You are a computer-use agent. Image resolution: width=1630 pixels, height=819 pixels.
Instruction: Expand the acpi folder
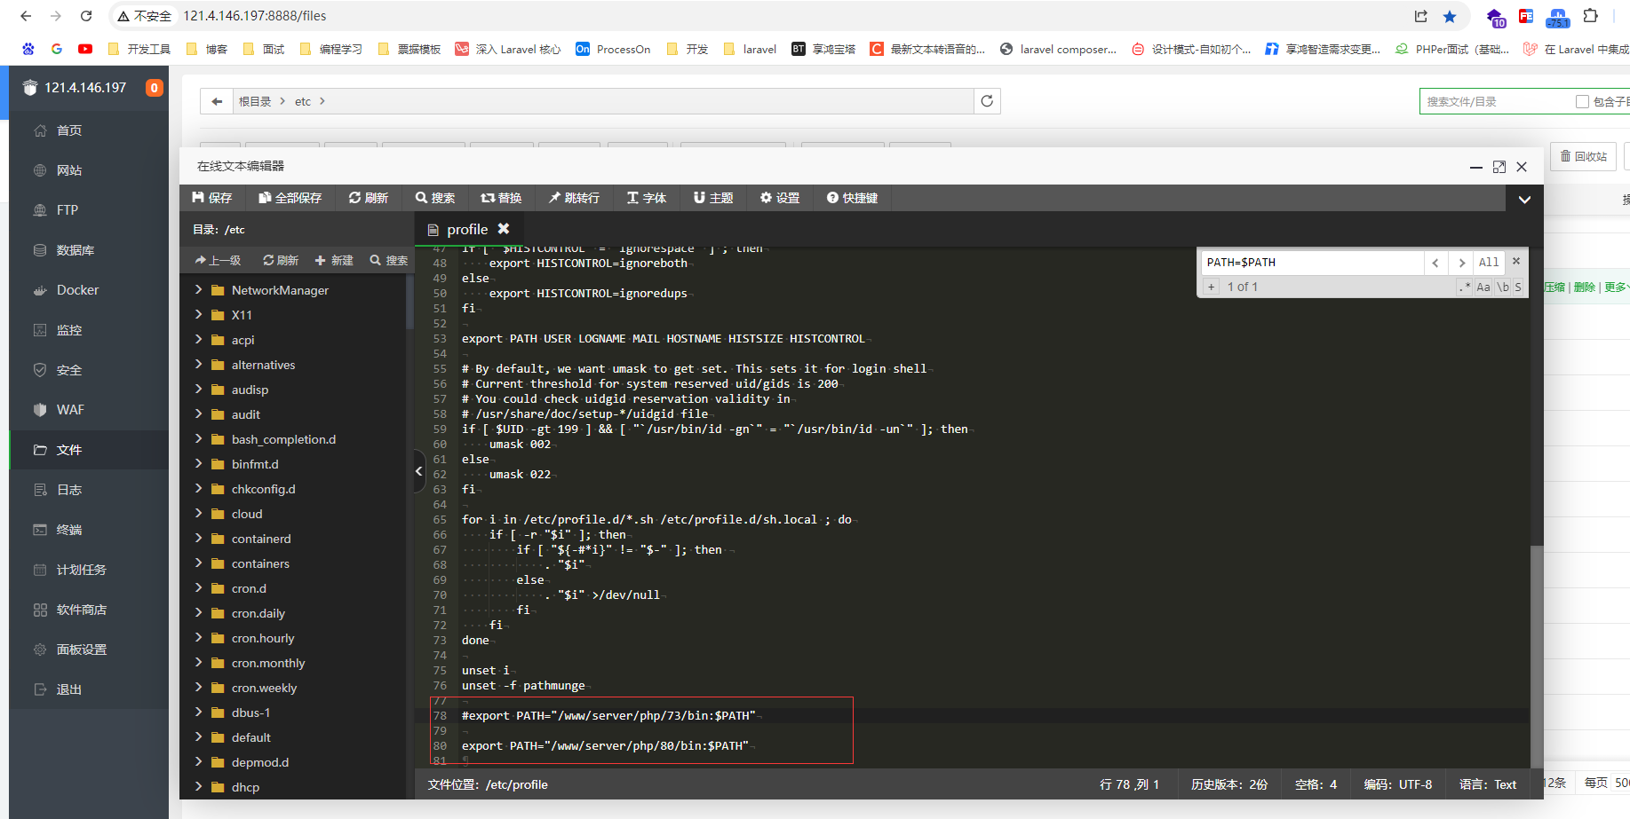click(x=198, y=339)
